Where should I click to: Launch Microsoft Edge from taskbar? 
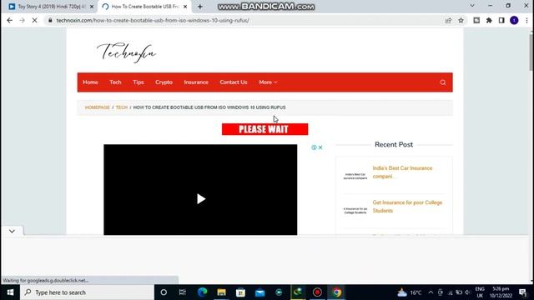[x=202, y=292]
